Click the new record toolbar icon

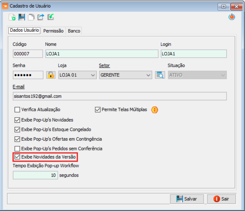click(12, 17)
